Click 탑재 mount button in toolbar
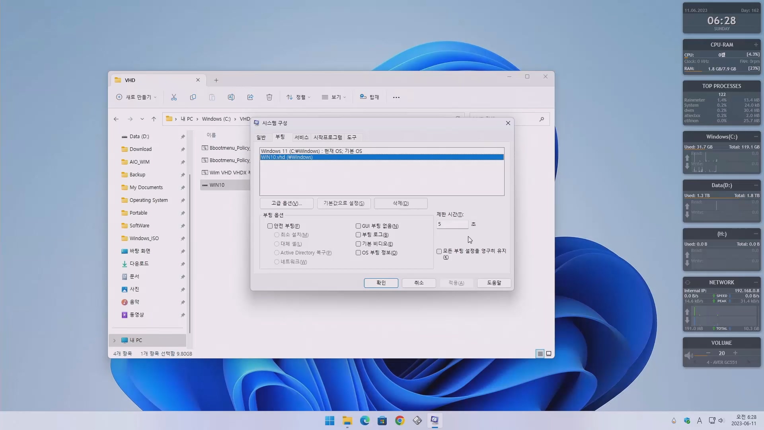Viewport: 764px width, 430px height. pyautogui.click(x=369, y=97)
